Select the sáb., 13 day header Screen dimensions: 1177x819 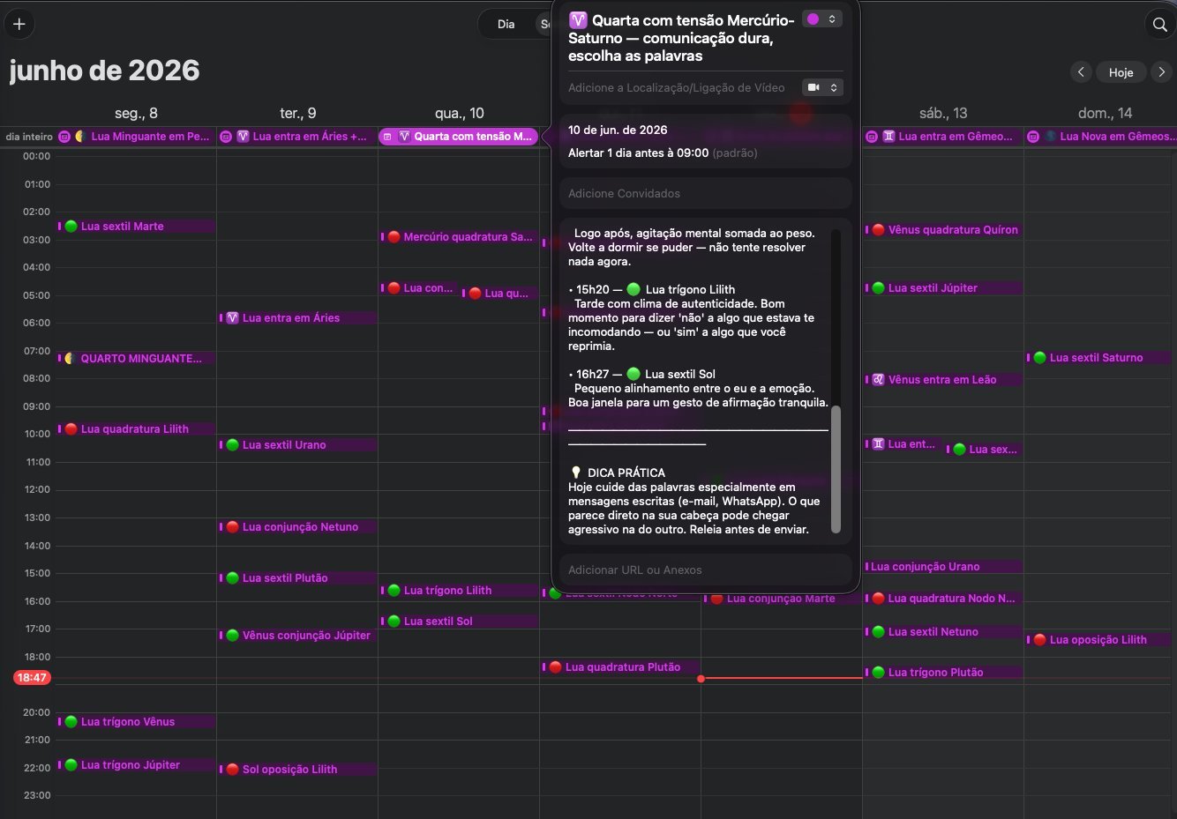pyautogui.click(x=943, y=113)
